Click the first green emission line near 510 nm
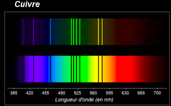 [x=71, y=32]
